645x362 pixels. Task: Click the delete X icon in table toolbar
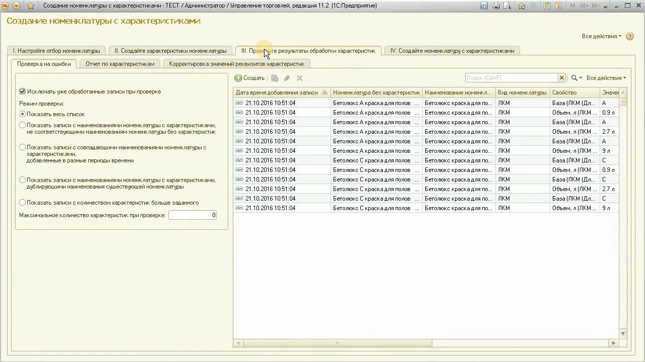[299, 78]
